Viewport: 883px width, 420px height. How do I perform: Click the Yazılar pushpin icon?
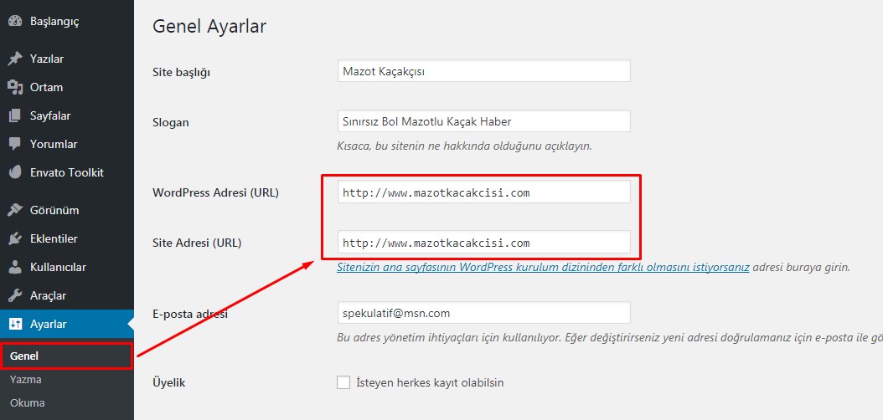click(x=14, y=59)
